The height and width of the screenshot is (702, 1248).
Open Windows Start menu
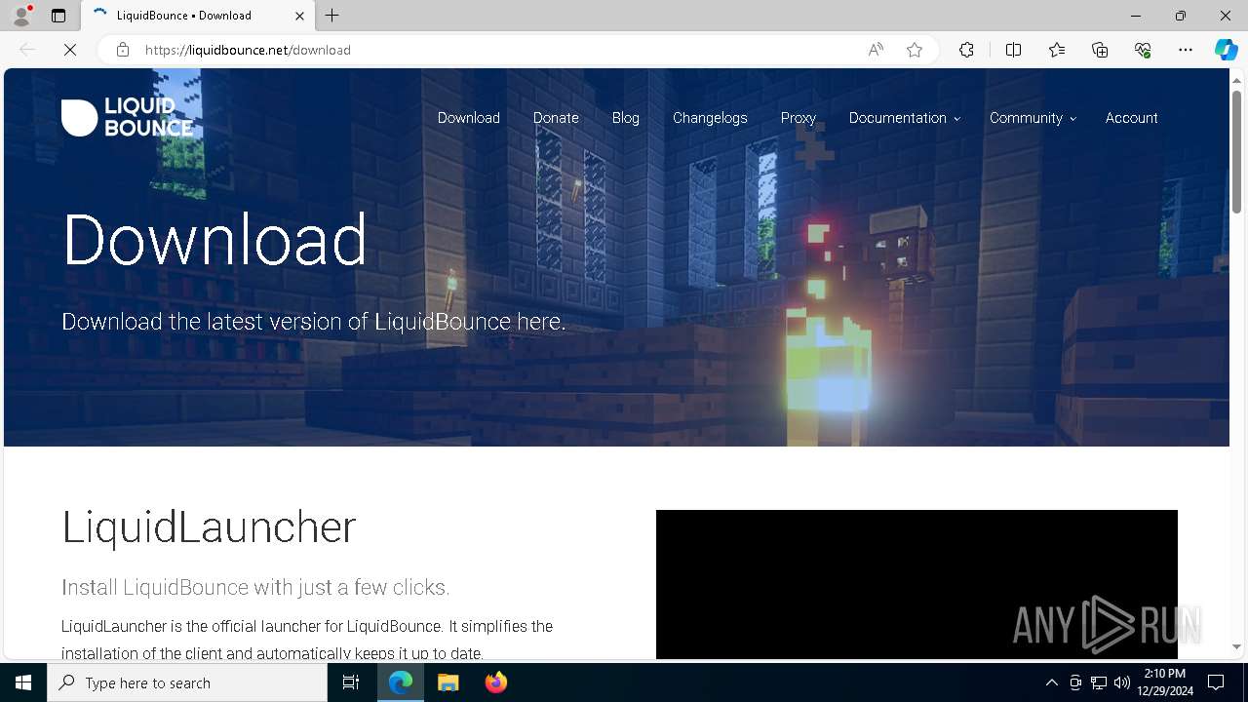click(x=23, y=682)
